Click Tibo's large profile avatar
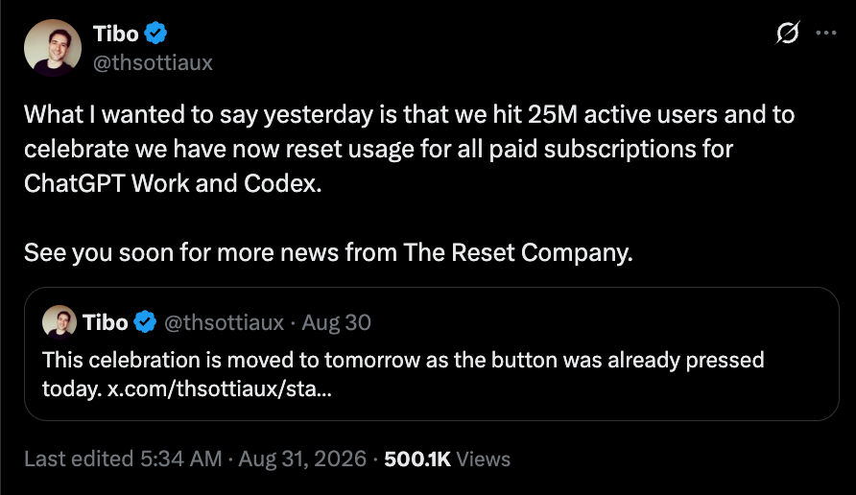Image resolution: width=856 pixels, height=495 pixels. pyautogui.click(x=53, y=48)
